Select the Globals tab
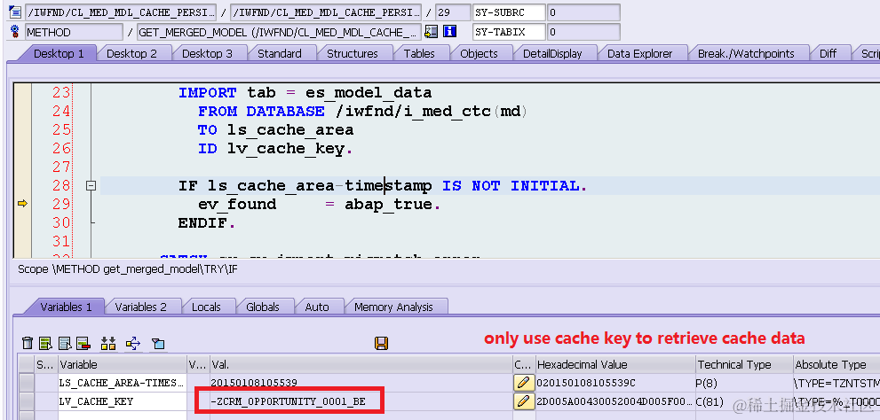This screenshot has width=880, height=420. (263, 307)
